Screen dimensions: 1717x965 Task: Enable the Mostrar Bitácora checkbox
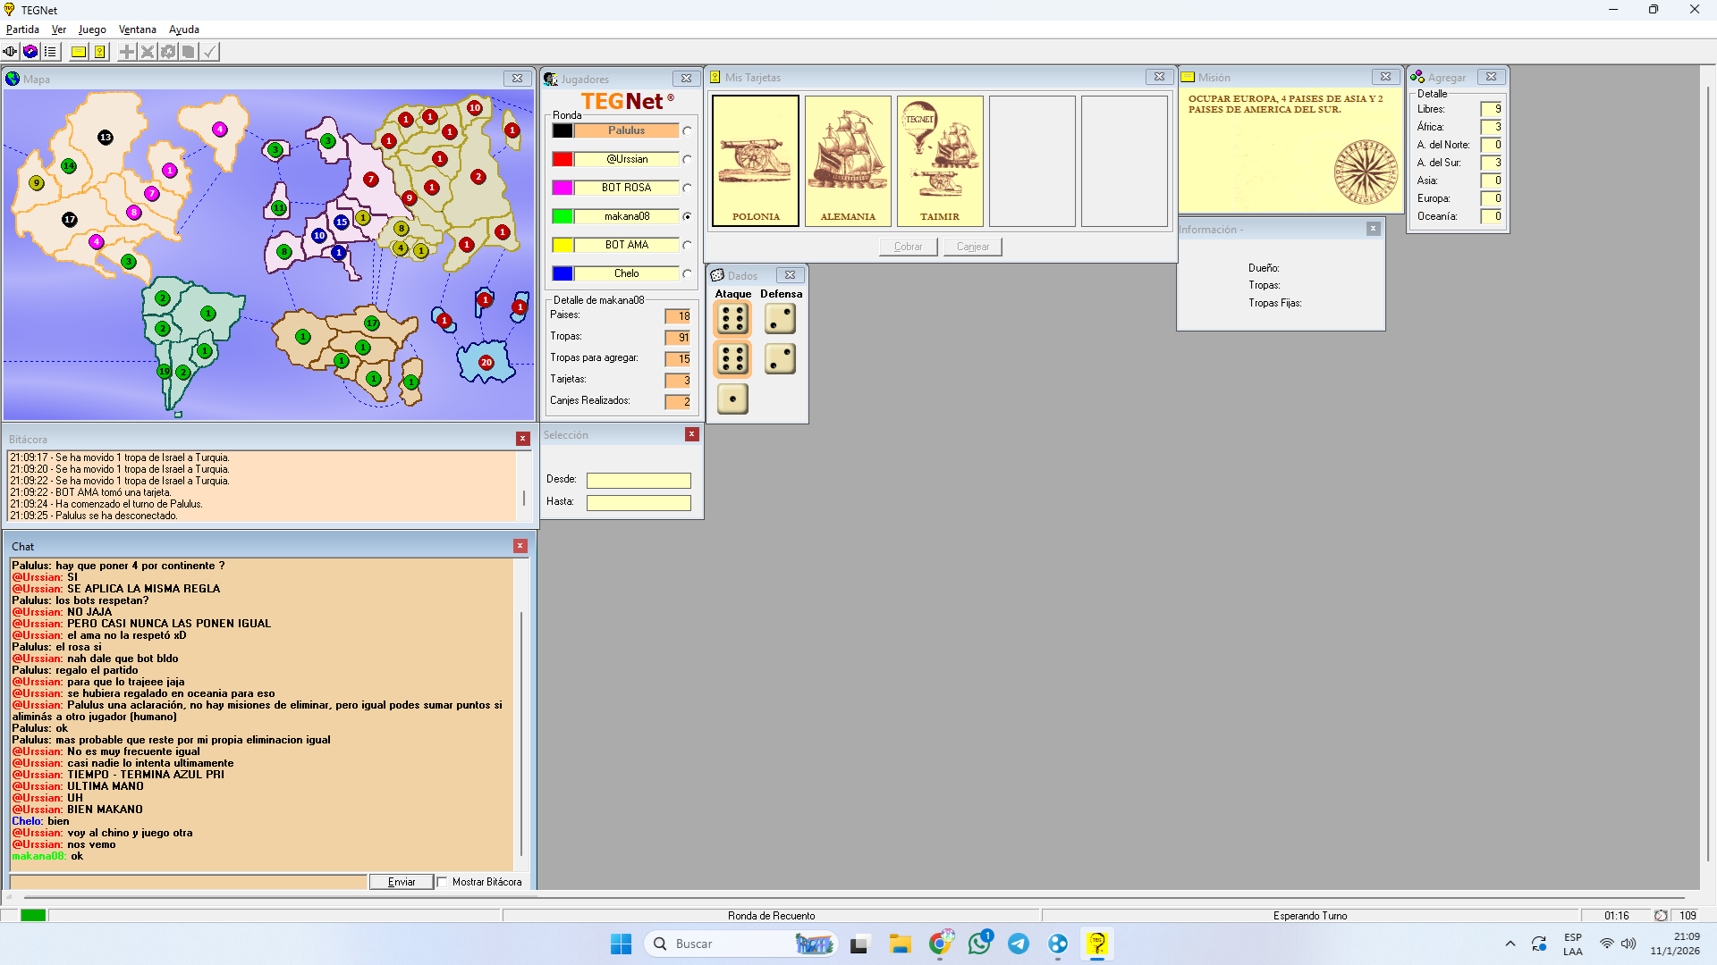442,882
